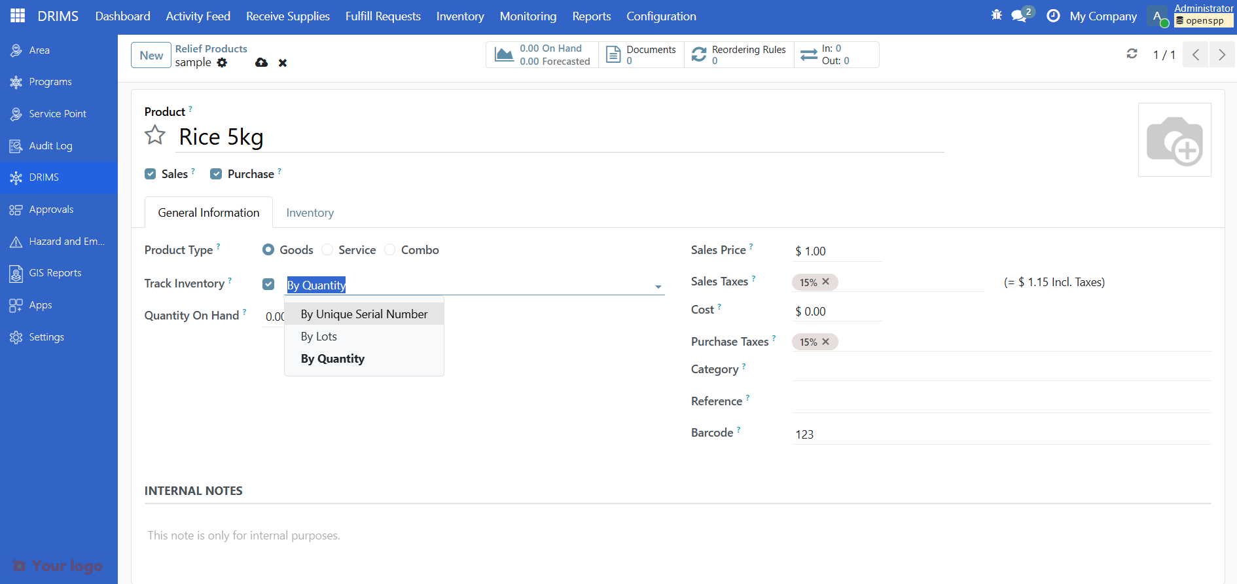The image size is (1237, 584).
Task: Upload product image via camera placeholder
Action: pos(1174,139)
